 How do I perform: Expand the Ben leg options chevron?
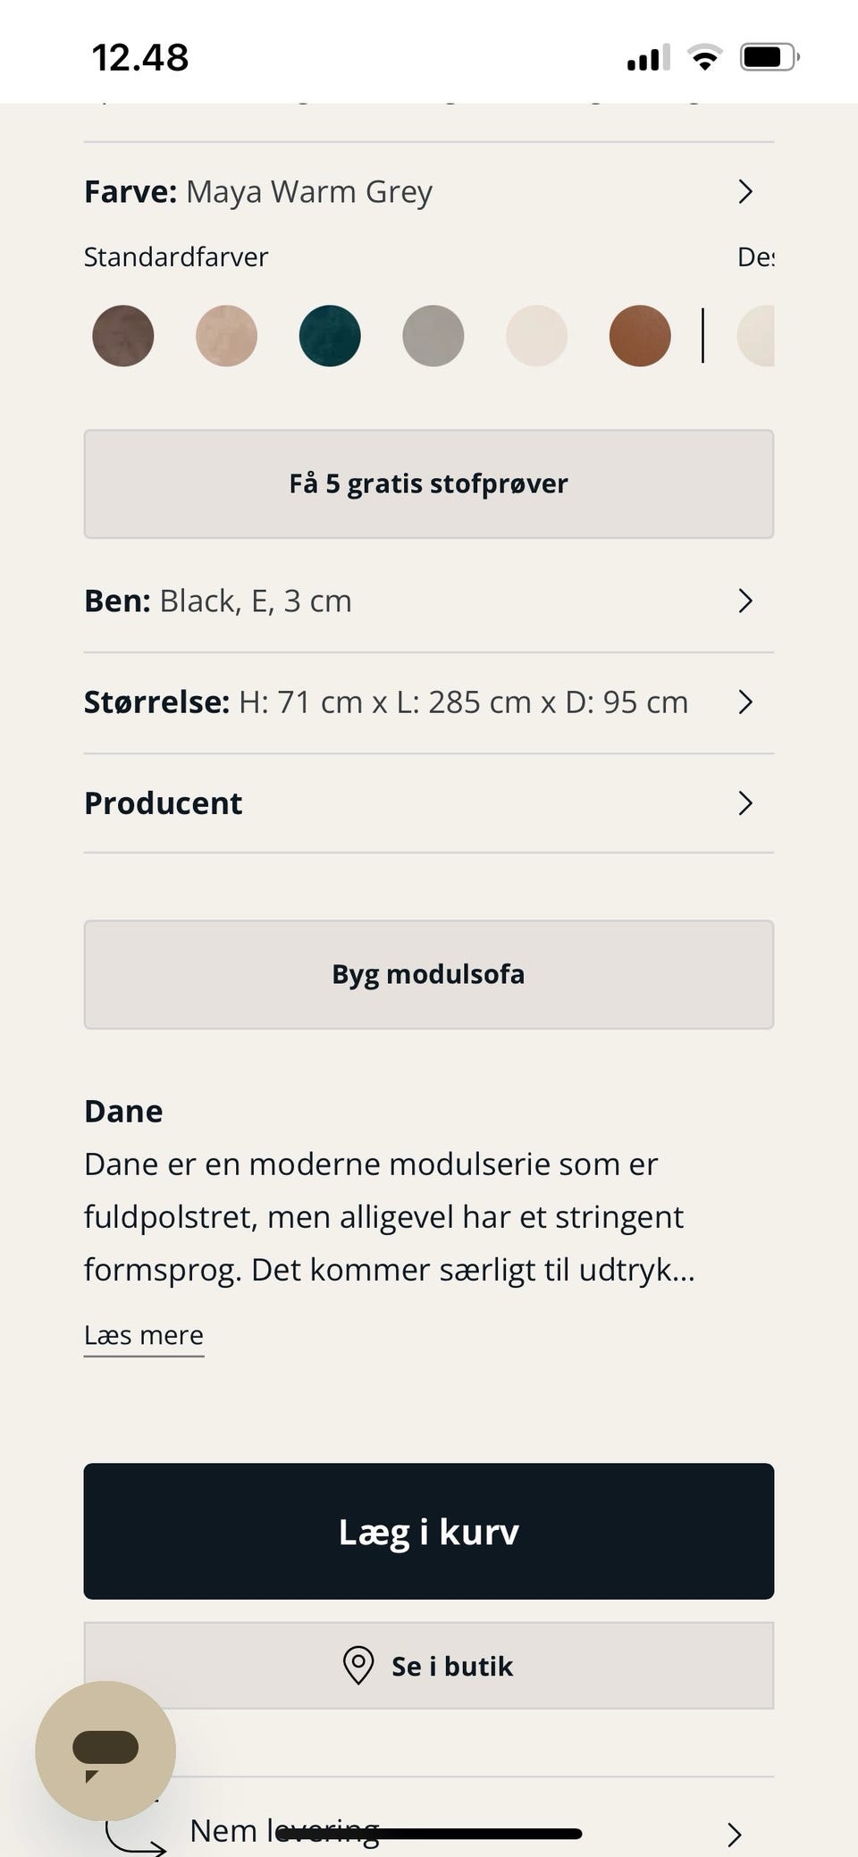pyautogui.click(x=745, y=601)
